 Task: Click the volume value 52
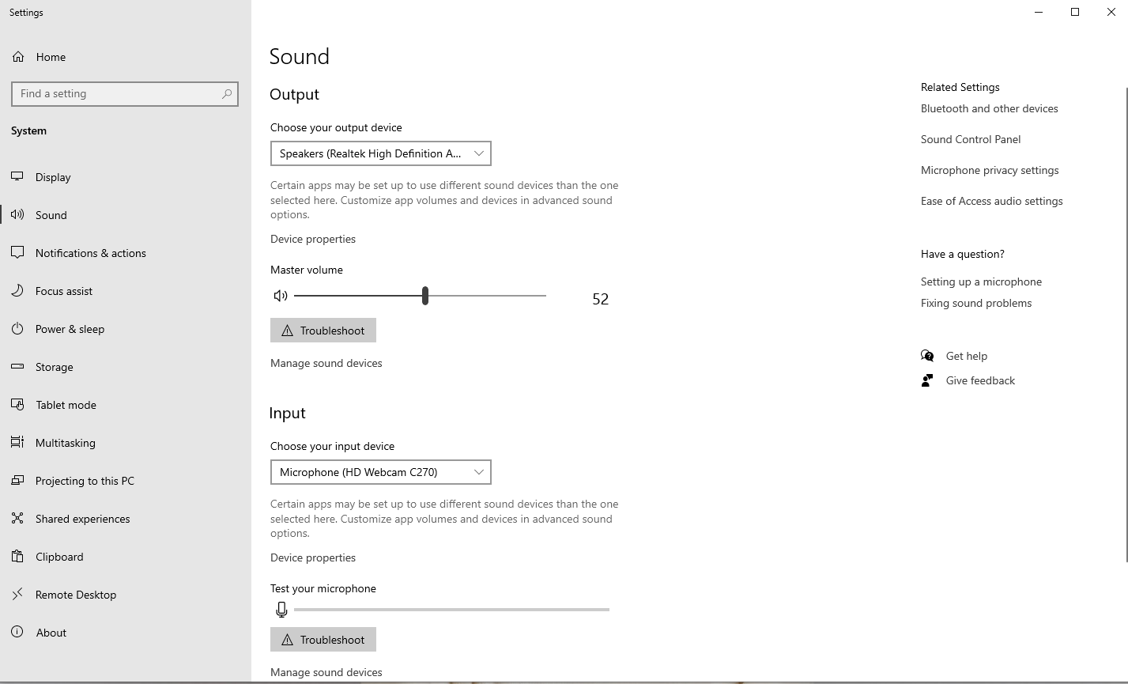(601, 299)
